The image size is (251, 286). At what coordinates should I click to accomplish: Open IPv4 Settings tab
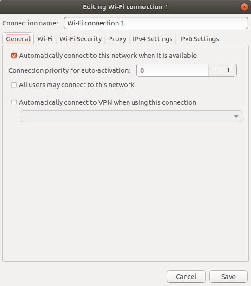click(x=153, y=39)
